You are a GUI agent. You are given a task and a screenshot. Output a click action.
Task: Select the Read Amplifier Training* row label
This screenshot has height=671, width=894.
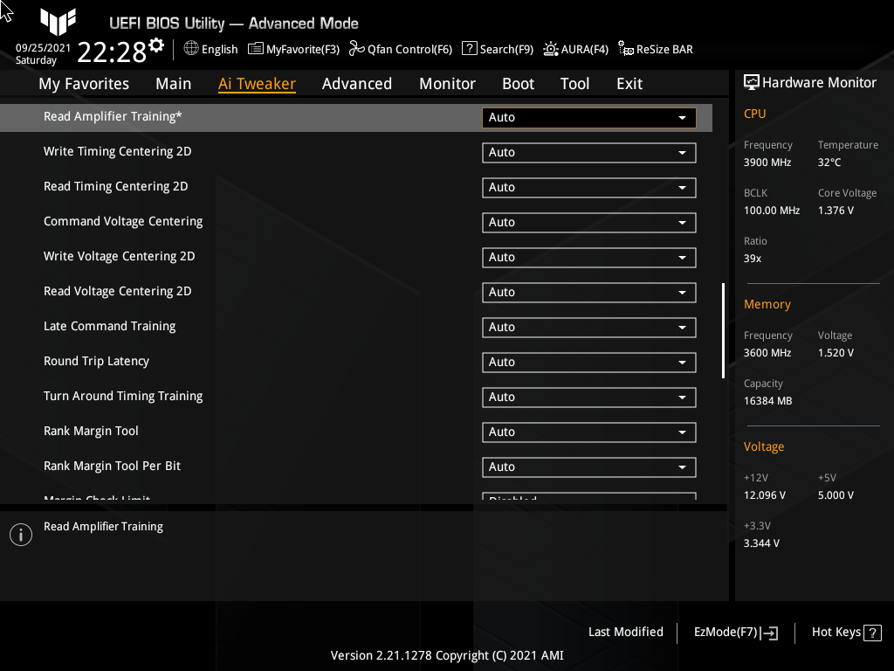113,116
